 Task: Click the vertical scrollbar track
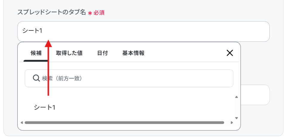tap(236, 108)
